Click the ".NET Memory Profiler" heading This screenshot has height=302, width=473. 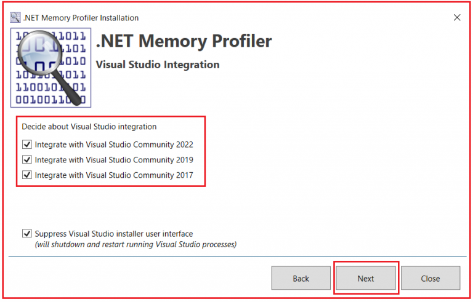pyautogui.click(x=184, y=41)
